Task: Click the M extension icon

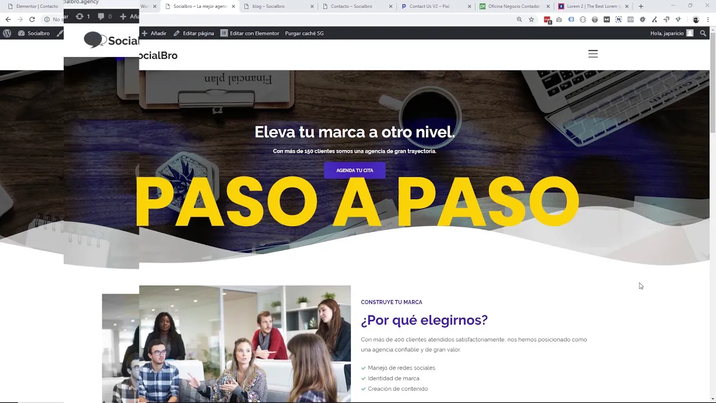Action: [606, 20]
